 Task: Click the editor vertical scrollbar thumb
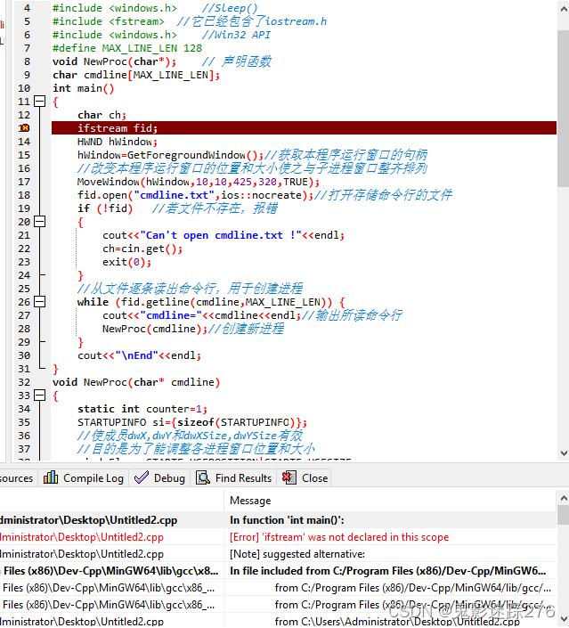pos(564,108)
